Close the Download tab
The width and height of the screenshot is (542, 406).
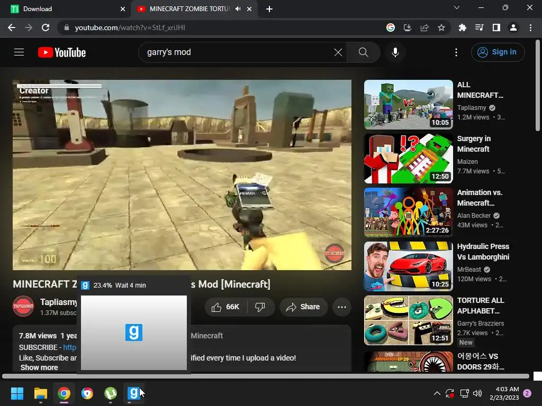tap(123, 9)
